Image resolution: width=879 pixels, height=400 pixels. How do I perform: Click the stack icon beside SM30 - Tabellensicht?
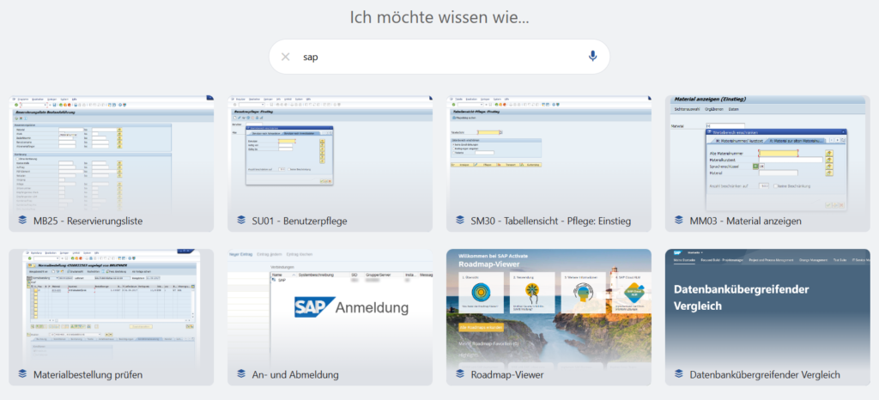pyautogui.click(x=460, y=221)
